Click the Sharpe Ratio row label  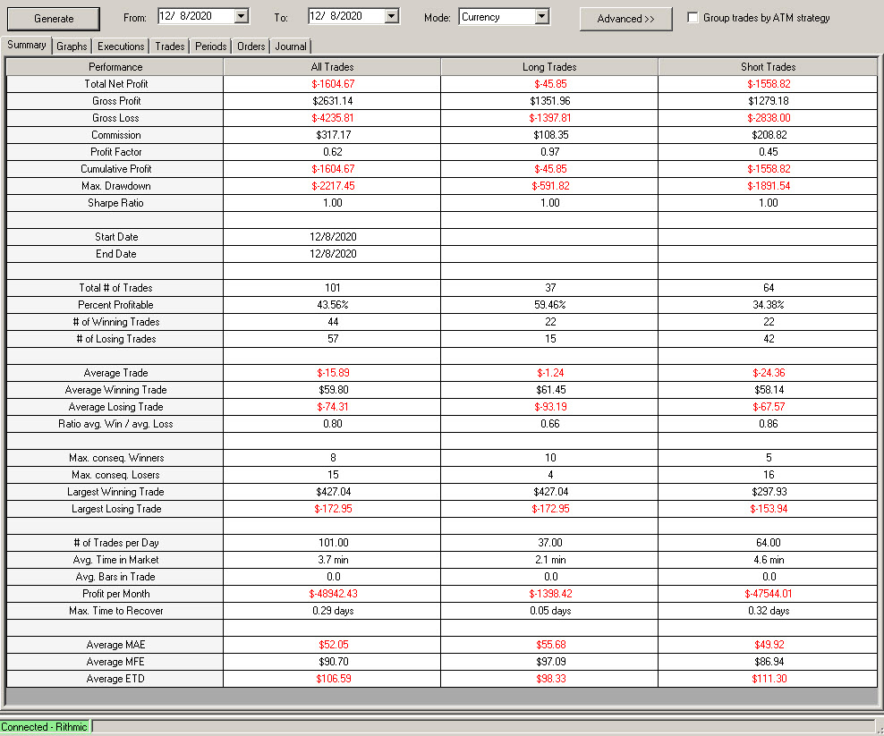115,203
